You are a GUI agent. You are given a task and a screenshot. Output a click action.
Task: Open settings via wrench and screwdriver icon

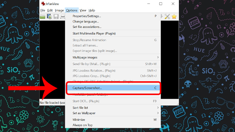tap(167, 16)
